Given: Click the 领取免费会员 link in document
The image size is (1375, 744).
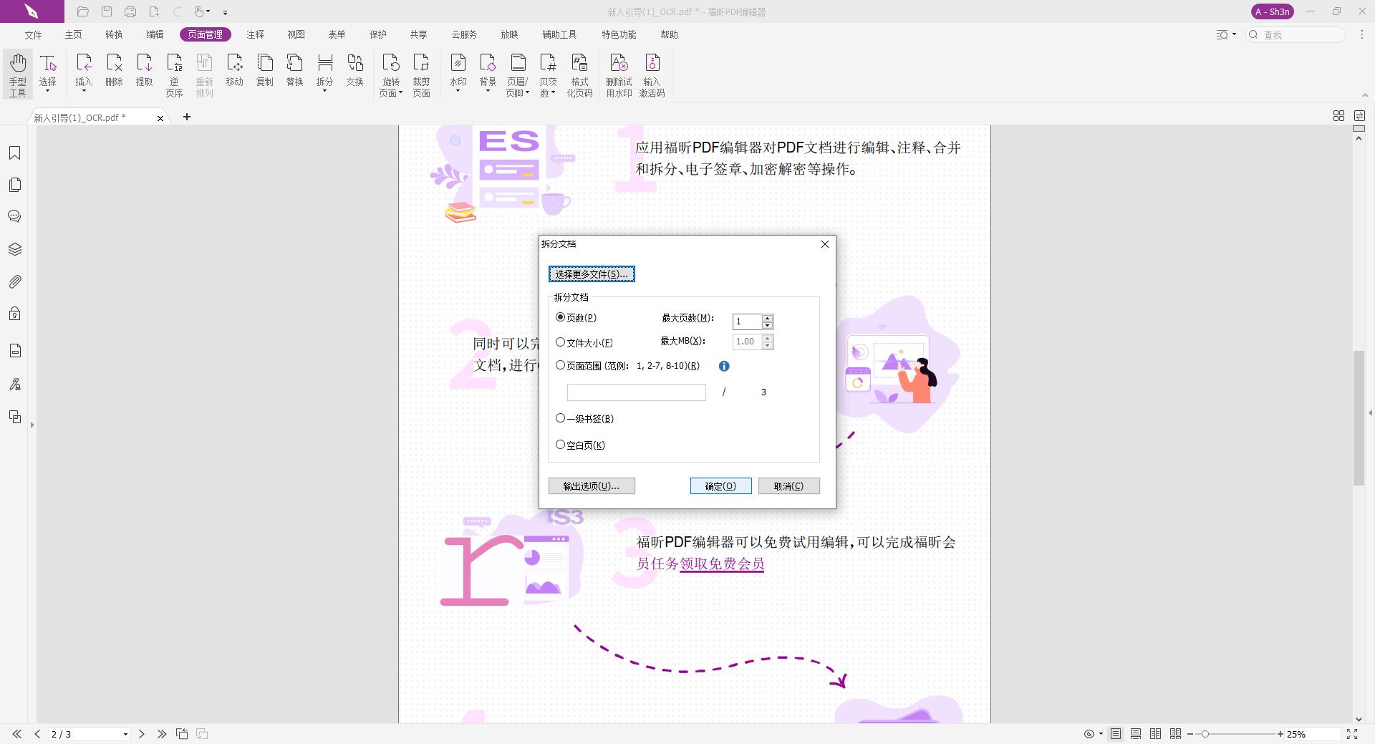Looking at the screenshot, I should pyautogui.click(x=722, y=564).
